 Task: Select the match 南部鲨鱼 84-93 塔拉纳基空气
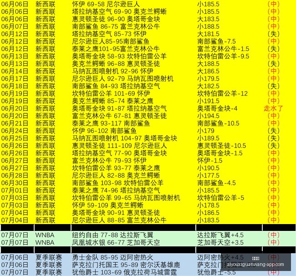(116, 86)
